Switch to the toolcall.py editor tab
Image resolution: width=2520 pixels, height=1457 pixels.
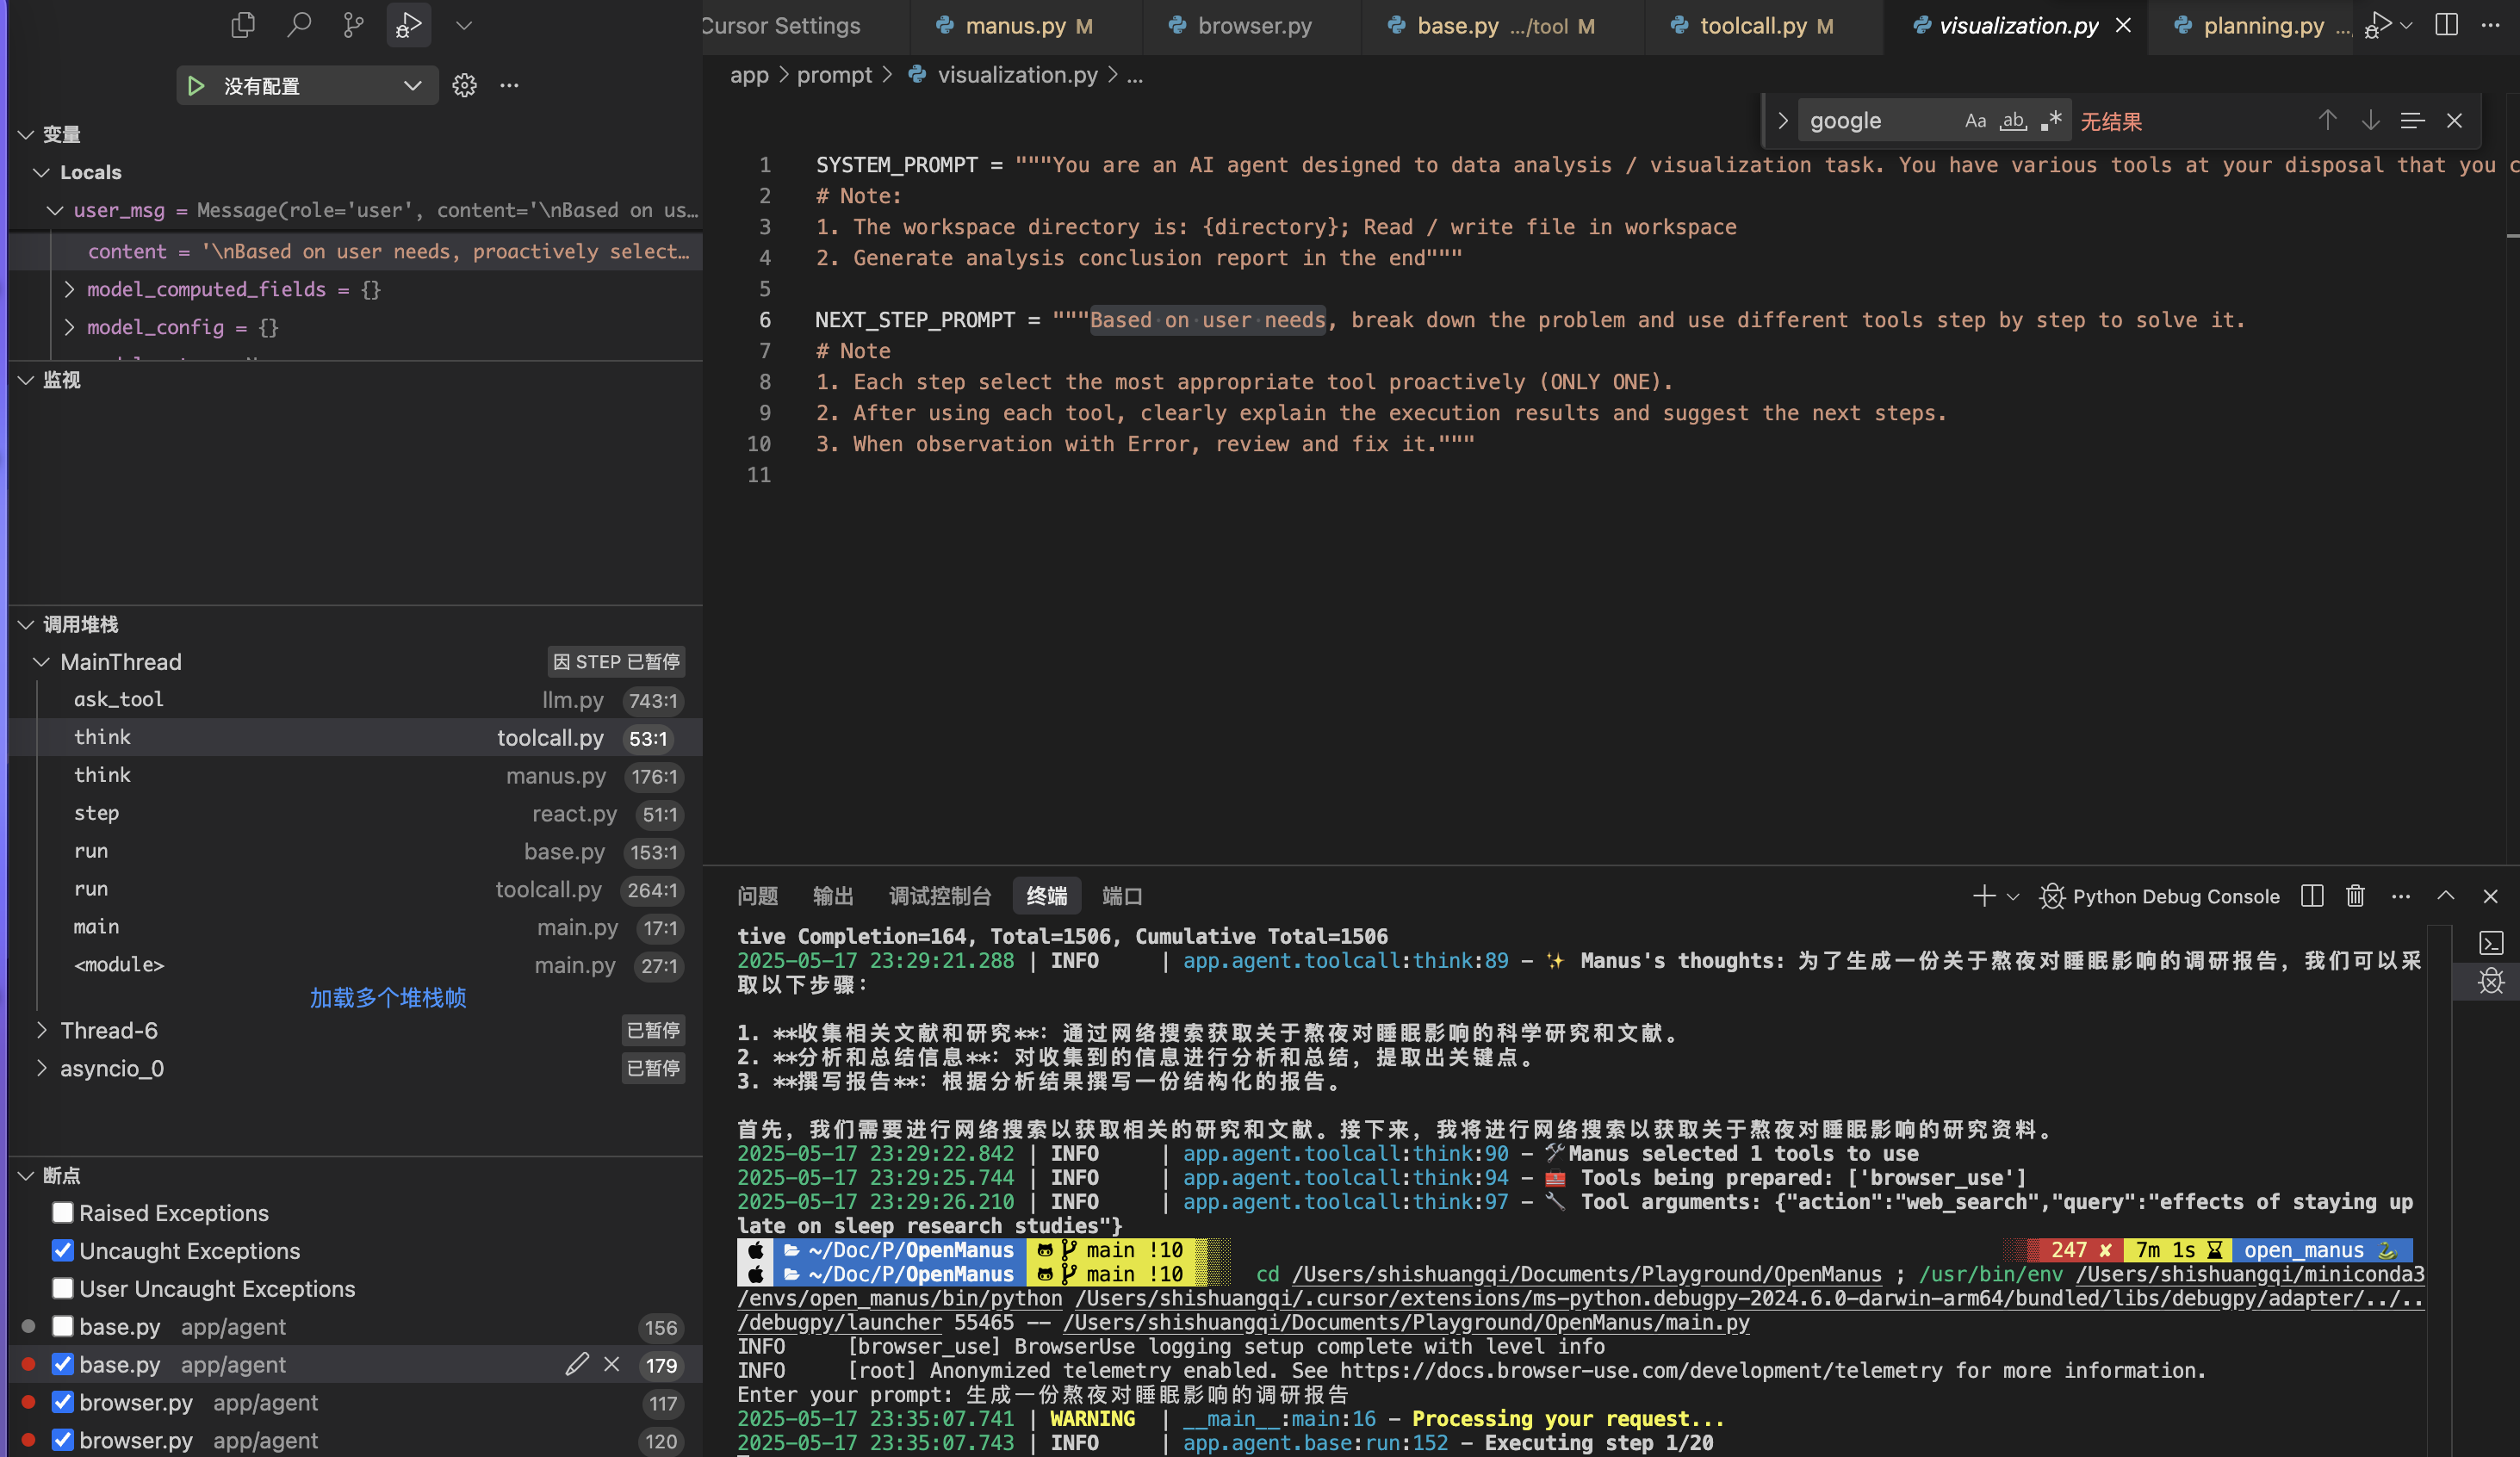click(1753, 26)
